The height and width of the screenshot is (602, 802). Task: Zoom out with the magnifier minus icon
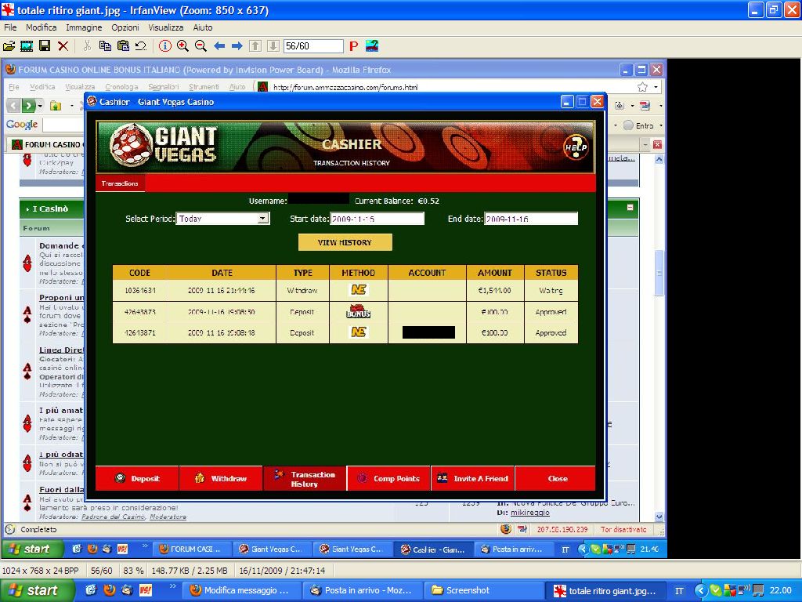200,46
